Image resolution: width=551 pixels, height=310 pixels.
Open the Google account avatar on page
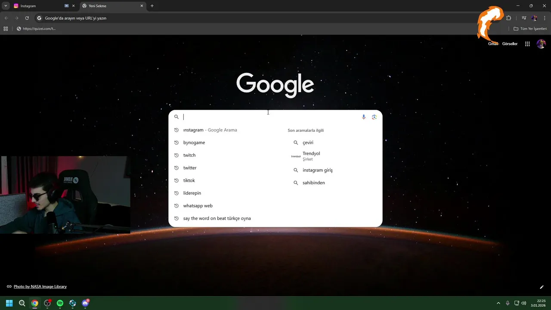pyautogui.click(x=541, y=44)
